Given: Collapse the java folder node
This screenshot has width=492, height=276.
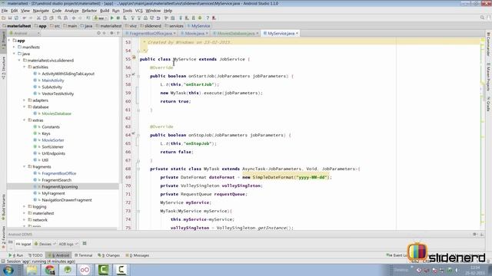Looking at the screenshot, I should click(x=14, y=54).
